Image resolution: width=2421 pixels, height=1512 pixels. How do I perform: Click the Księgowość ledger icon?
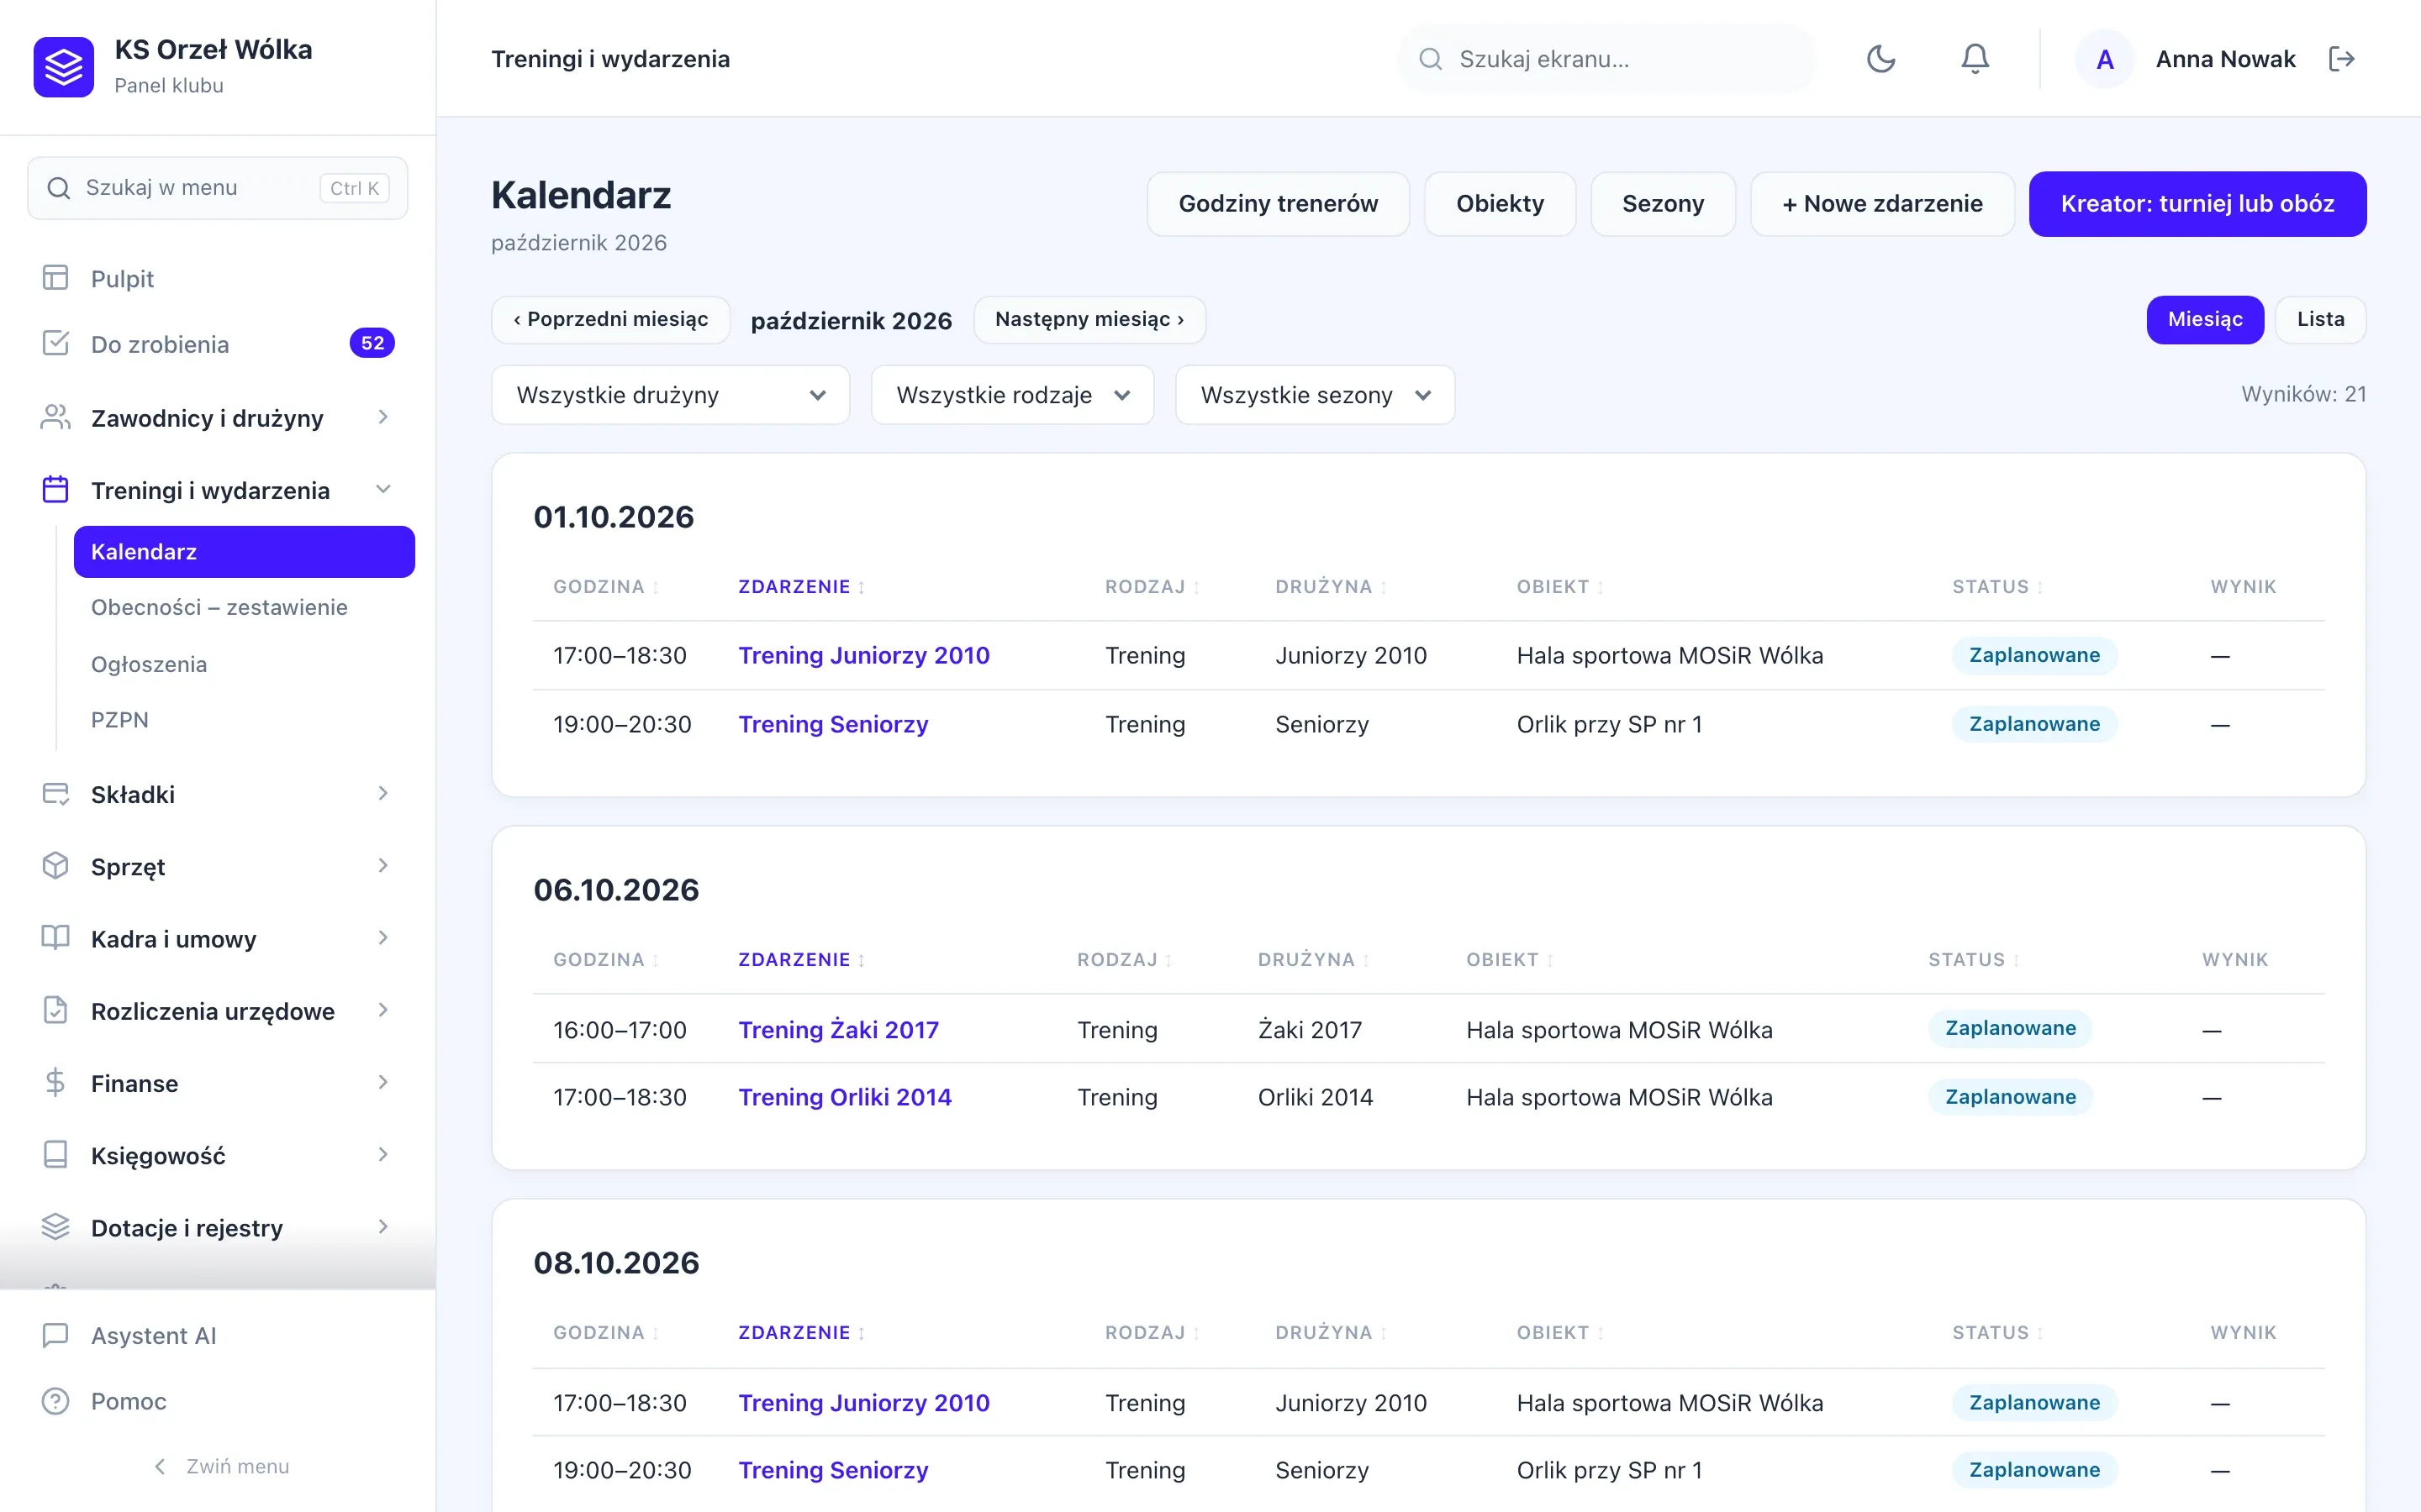56,1155
